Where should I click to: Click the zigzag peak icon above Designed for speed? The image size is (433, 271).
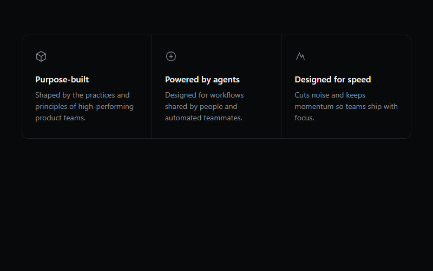point(300,56)
